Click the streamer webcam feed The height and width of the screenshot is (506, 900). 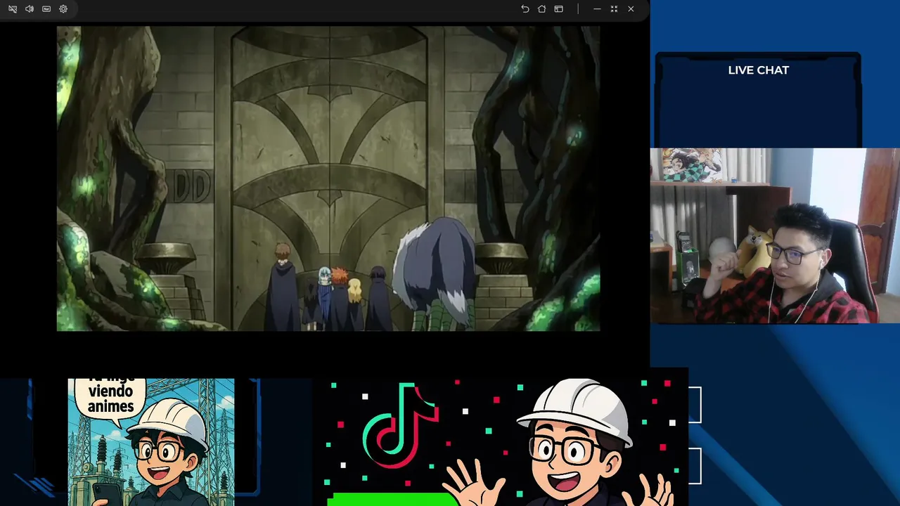(775, 235)
